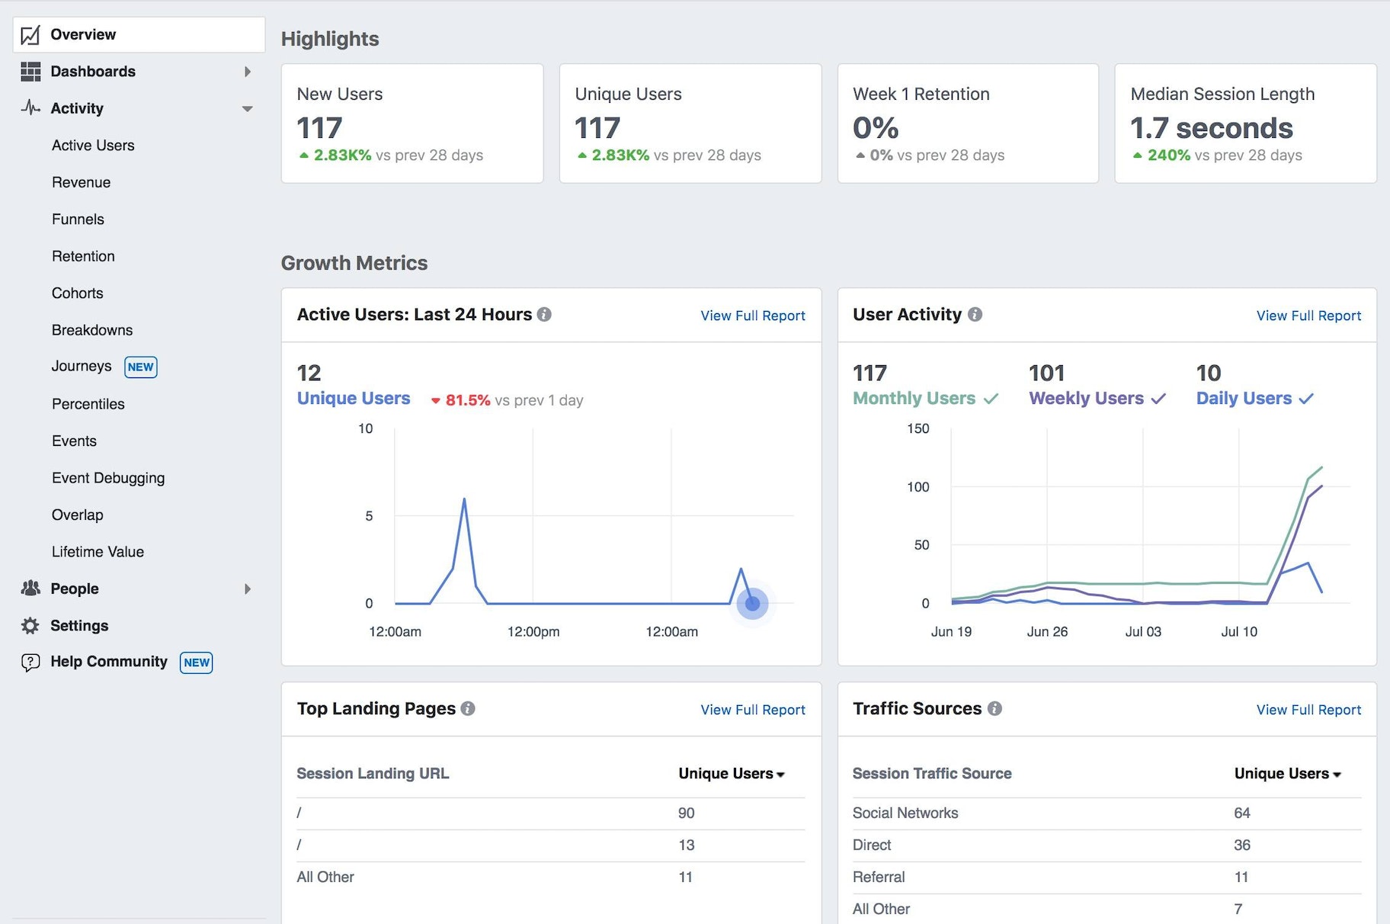The height and width of the screenshot is (924, 1390).
Task: Click the Overview chart icon in sidebar
Action: click(x=30, y=35)
